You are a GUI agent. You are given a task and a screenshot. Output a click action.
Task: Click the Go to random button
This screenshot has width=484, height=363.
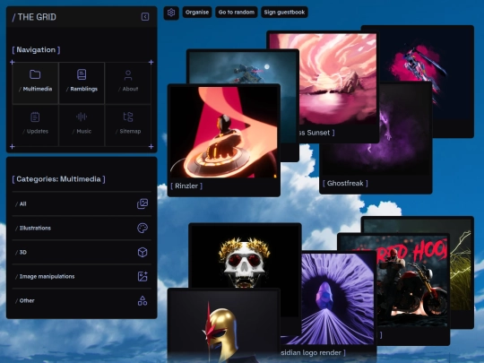[237, 13]
